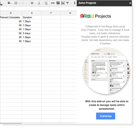136x128 pixels.
Task: Click the text wrapping icon
Action: (46, 3)
